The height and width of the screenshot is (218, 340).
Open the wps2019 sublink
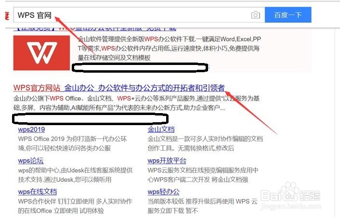[x=31, y=129]
